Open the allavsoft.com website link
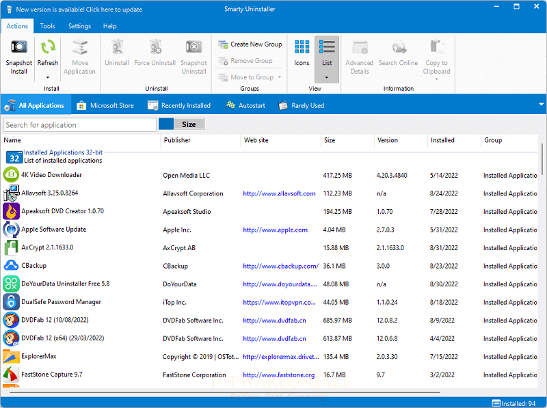The height and width of the screenshot is (408, 547). point(279,193)
